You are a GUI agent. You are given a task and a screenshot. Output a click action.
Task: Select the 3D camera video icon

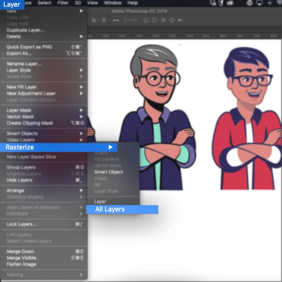[181, 20]
